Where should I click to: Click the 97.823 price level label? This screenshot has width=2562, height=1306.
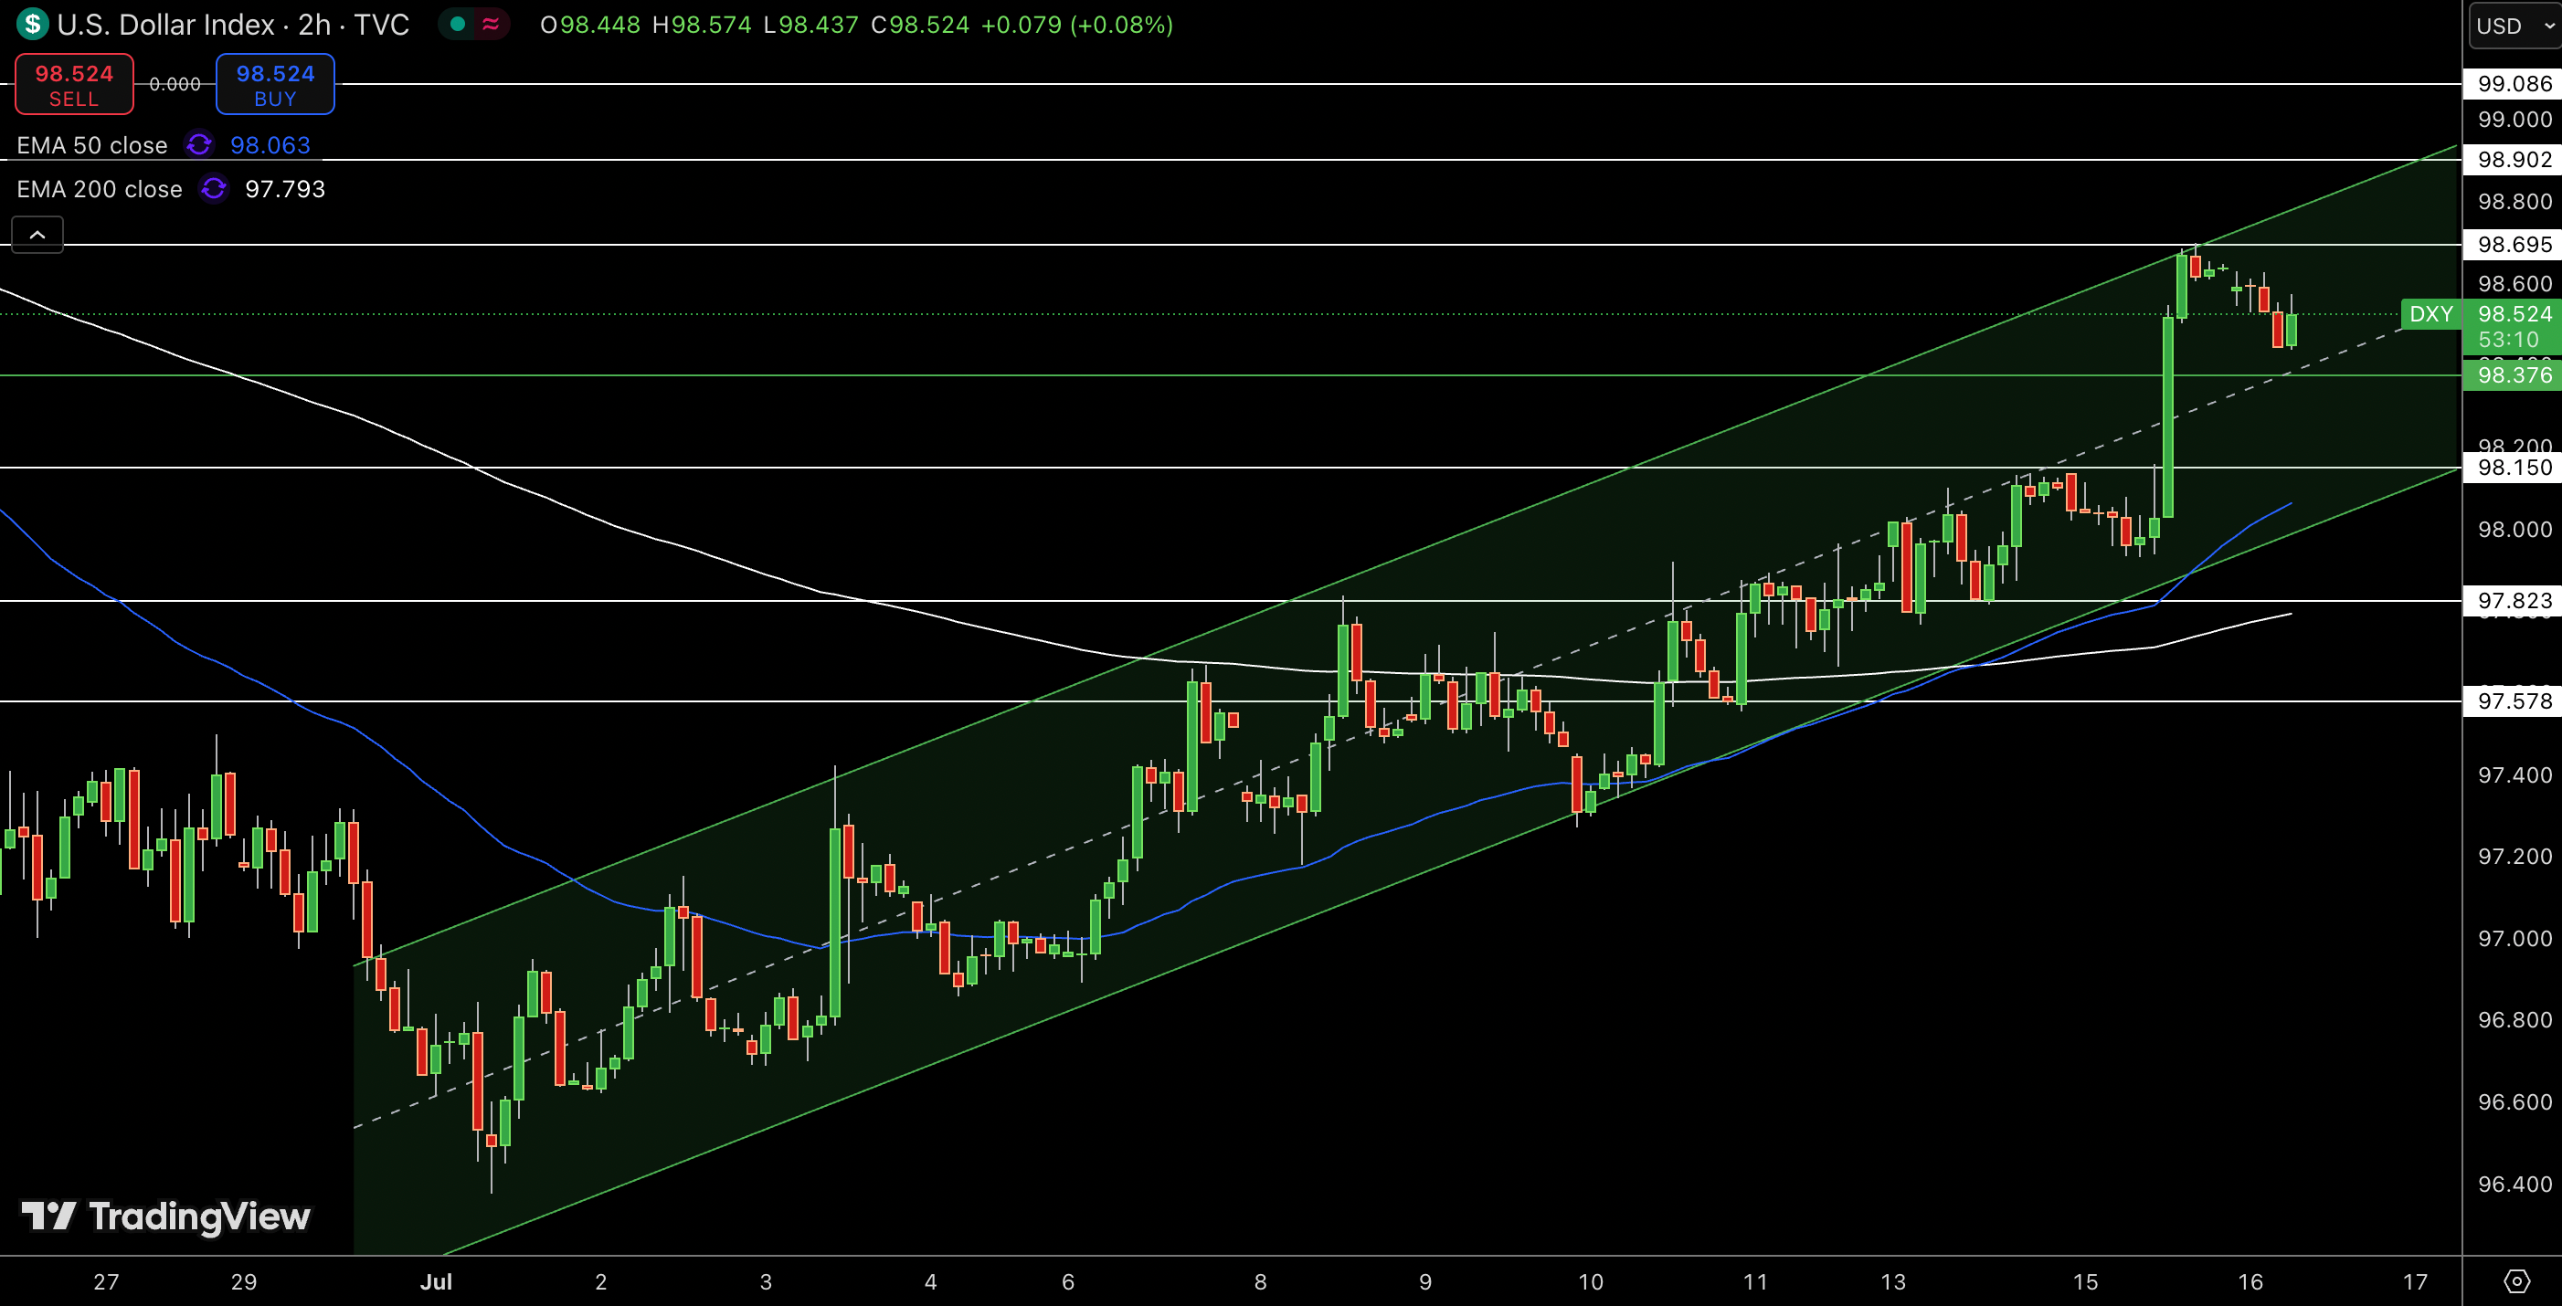(x=2514, y=600)
